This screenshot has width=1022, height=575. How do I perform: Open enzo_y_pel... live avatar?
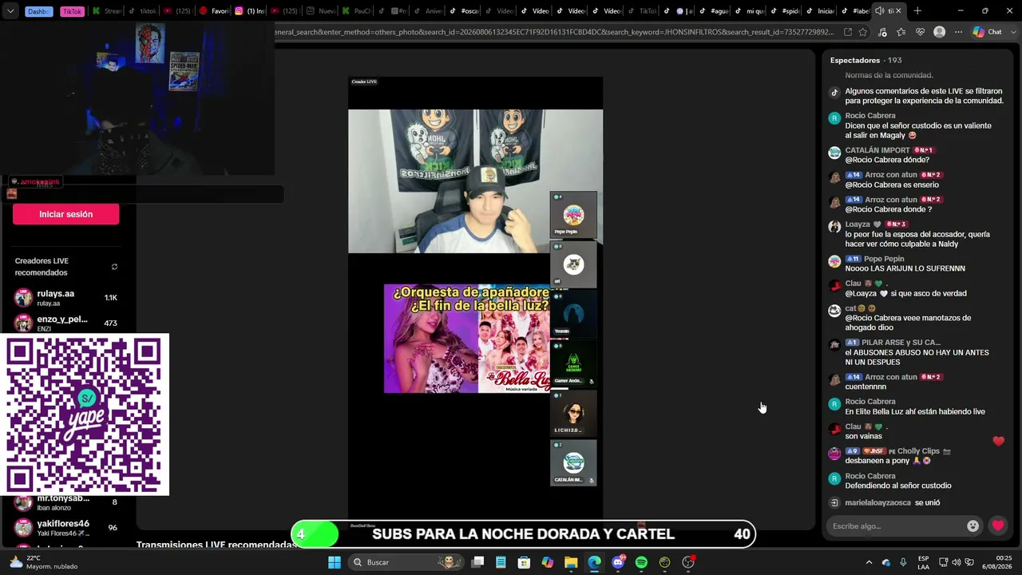coord(23,323)
